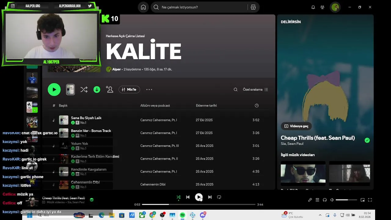Select the song 'Yolum Yok'
The height and width of the screenshot is (220, 391).
[79, 144]
